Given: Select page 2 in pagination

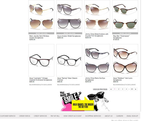Looking at the screenshot, I should [119, 89].
